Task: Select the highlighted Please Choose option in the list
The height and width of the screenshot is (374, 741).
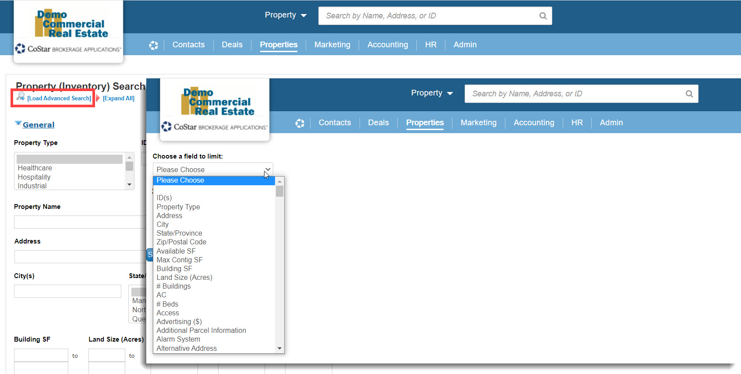Action: [214, 180]
